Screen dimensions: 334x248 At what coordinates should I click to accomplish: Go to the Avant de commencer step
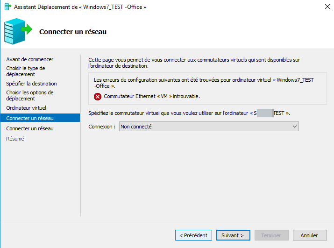[x=30, y=59]
